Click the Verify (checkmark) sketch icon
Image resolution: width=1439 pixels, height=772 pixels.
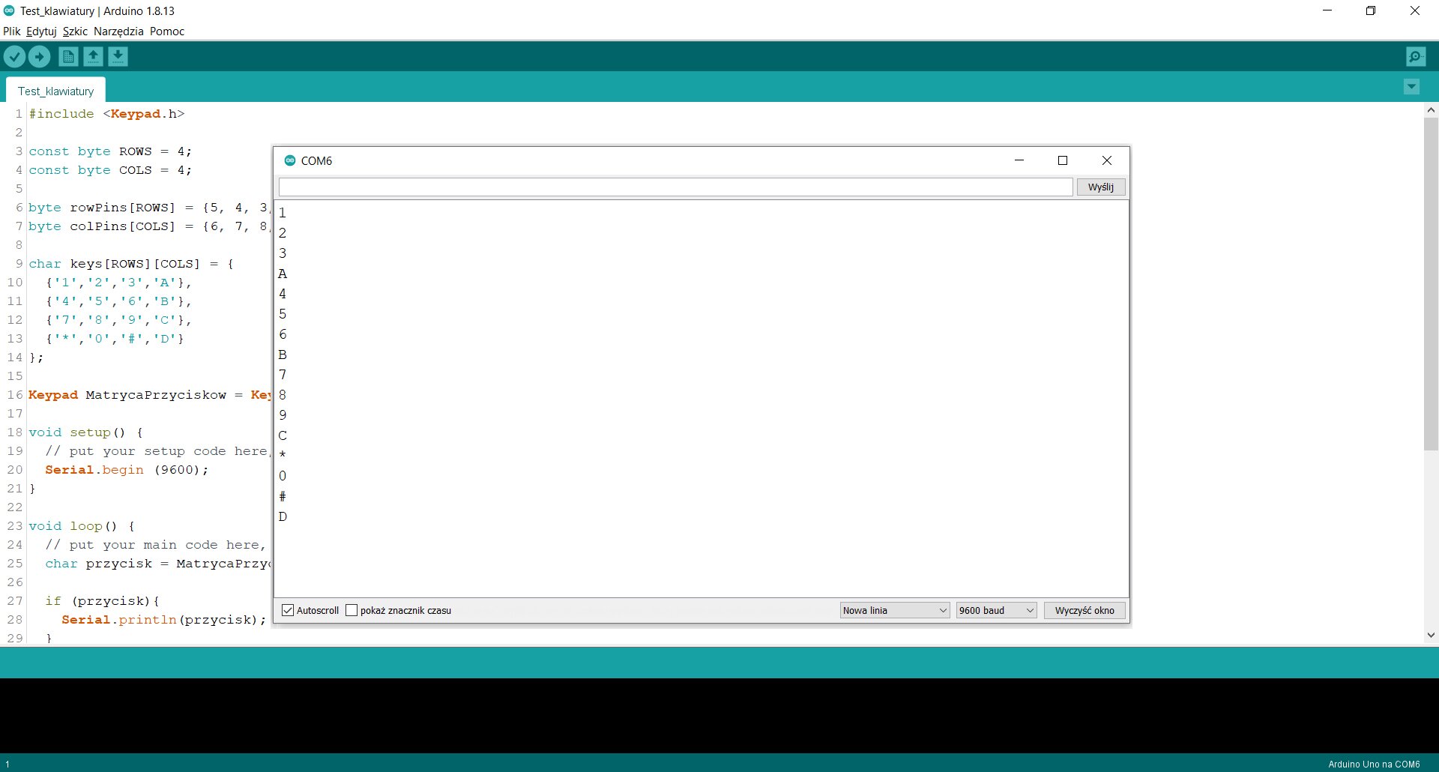coord(14,56)
